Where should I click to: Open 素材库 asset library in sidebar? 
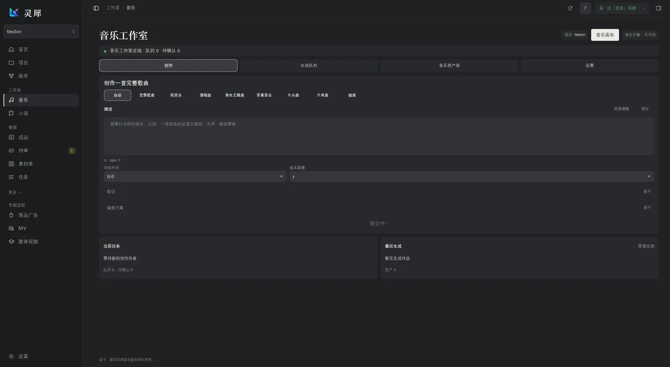tap(41, 164)
